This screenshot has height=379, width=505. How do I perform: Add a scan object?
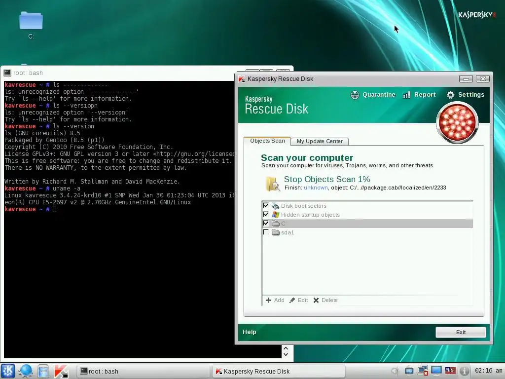[x=275, y=300]
